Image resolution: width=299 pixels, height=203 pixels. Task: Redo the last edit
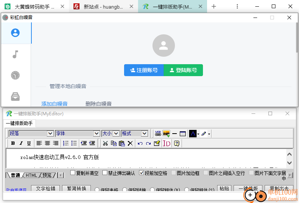[x=148, y=143]
